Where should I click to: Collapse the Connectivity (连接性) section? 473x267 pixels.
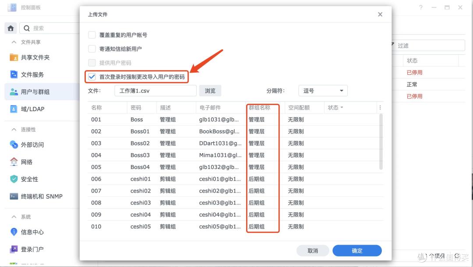[14, 129]
